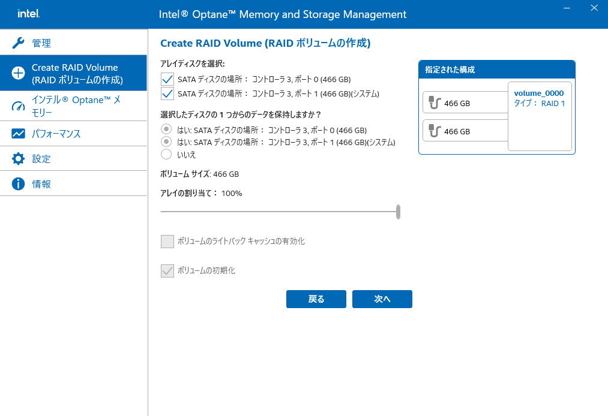The image size is (608, 416).
Task: Open 設定 page
Action: [73, 158]
